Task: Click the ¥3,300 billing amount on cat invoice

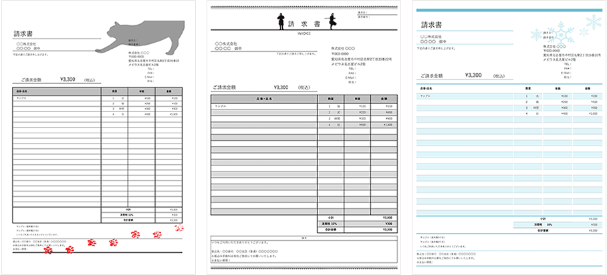Action: coord(68,79)
